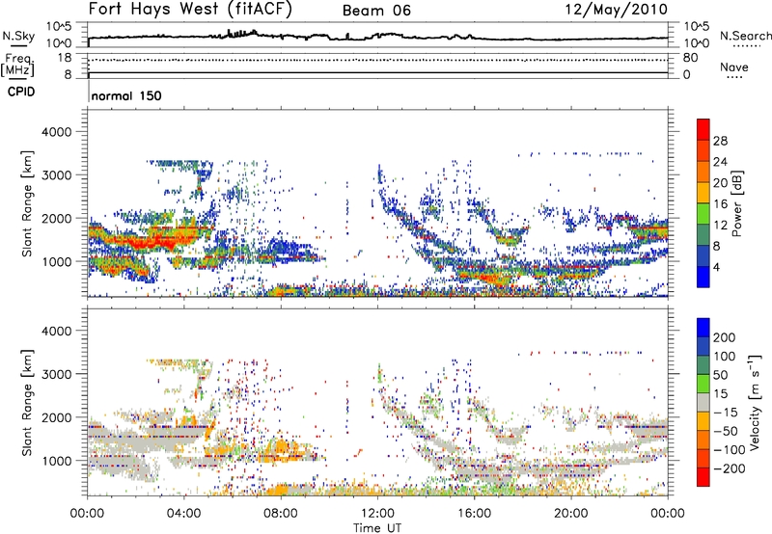Click the N.Sky legend label
The height and width of the screenshot is (534, 772).
pos(18,36)
